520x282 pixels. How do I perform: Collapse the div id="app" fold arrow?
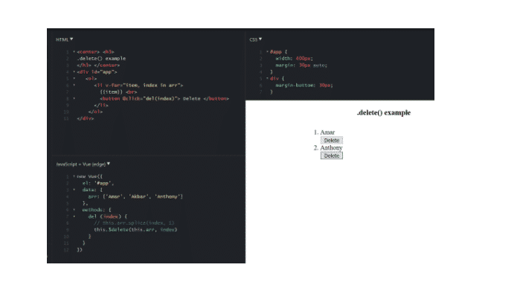click(x=74, y=71)
